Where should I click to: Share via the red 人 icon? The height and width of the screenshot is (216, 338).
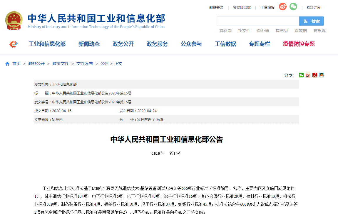click(315, 75)
